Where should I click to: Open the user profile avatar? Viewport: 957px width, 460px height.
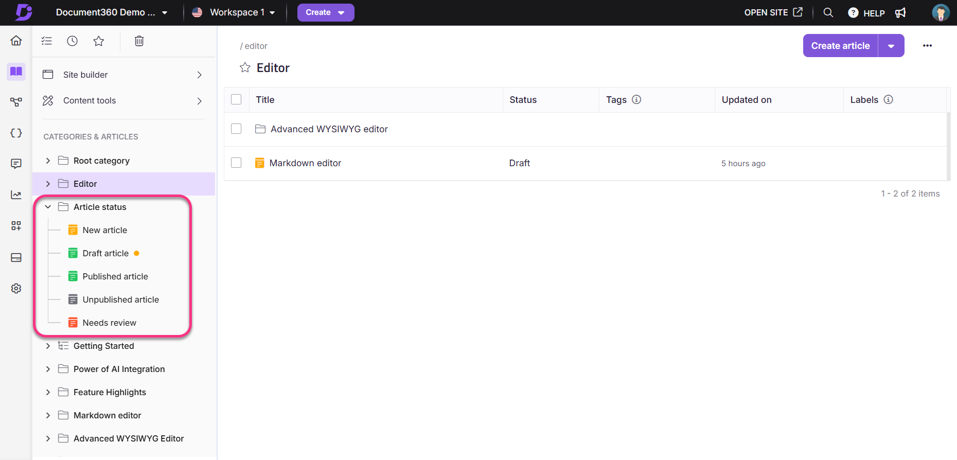pyautogui.click(x=941, y=12)
